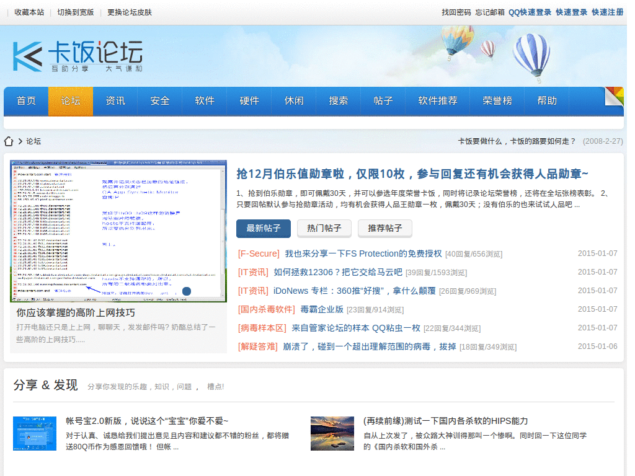The height and width of the screenshot is (476, 635).
Task: Click the peeled corner skin switcher icon
Action: [614, 96]
